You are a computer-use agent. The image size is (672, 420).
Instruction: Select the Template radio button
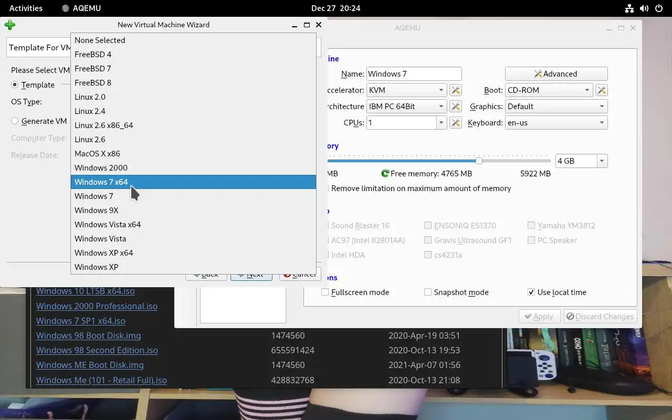click(x=15, y=85)
